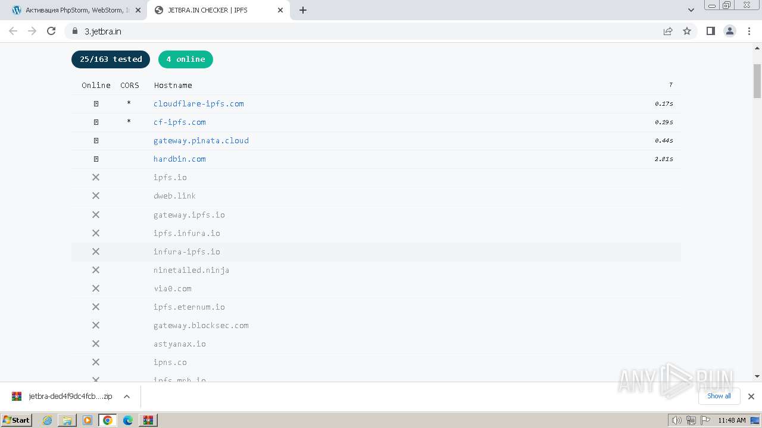Screen dimensions: 762x428
Task: Click the offline X icon for infura-ipfs.io
Action: click(96, 251)
